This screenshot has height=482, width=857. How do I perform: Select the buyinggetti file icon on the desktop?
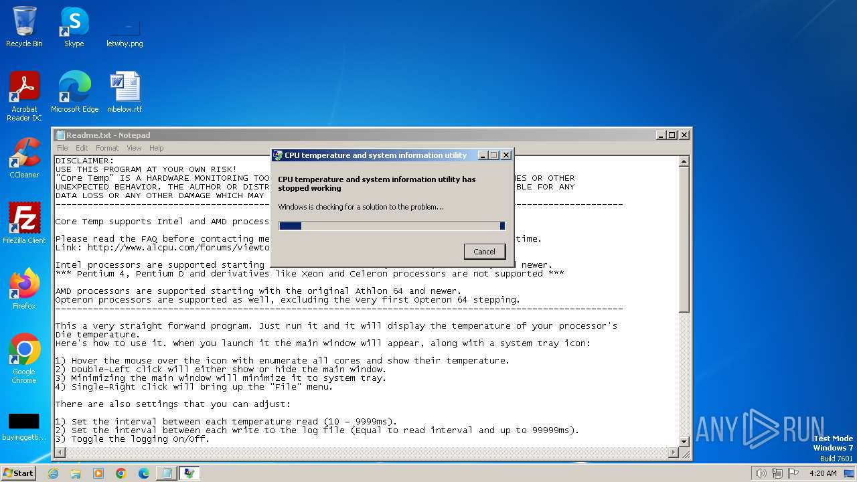click(24, 427)
